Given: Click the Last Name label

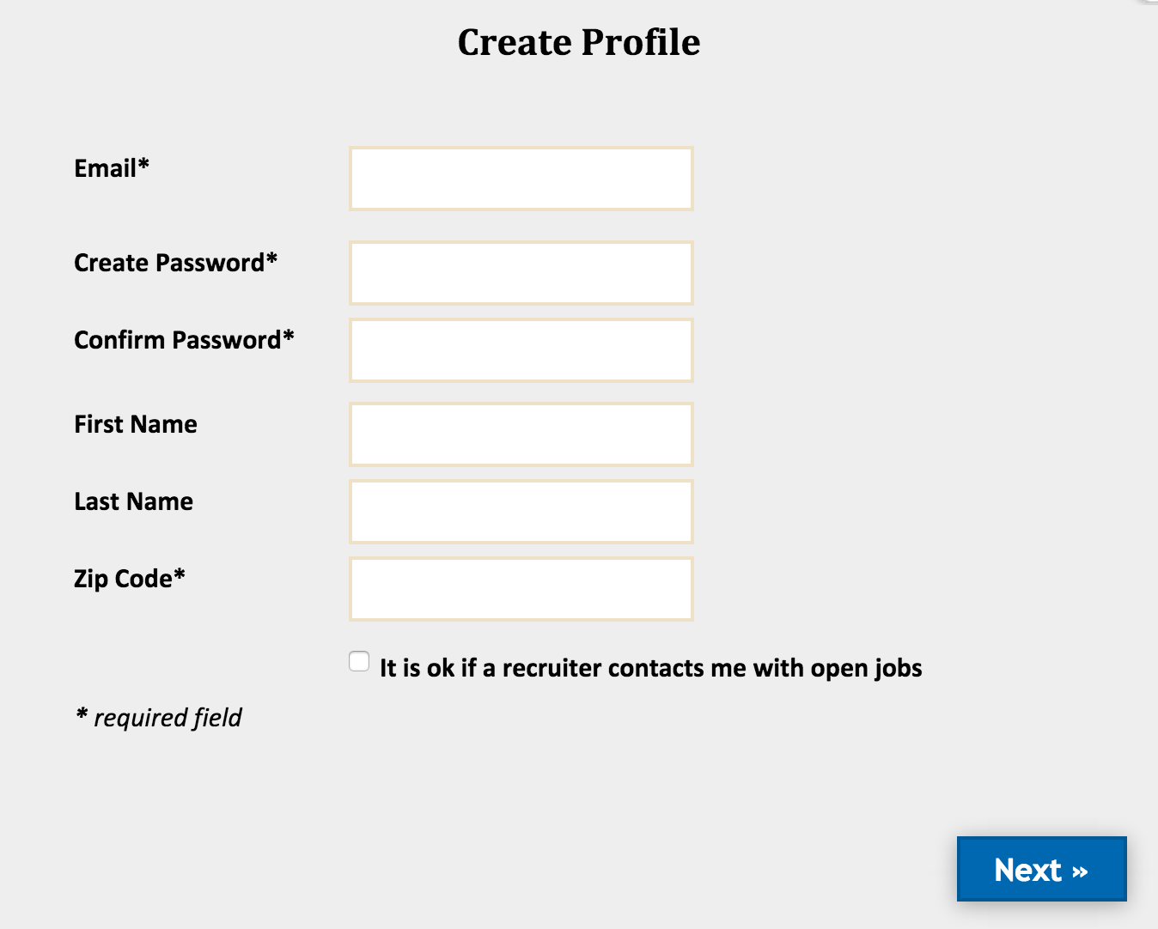Looking at the screenshot, I should pyautogui.click(x=133, y=501).
